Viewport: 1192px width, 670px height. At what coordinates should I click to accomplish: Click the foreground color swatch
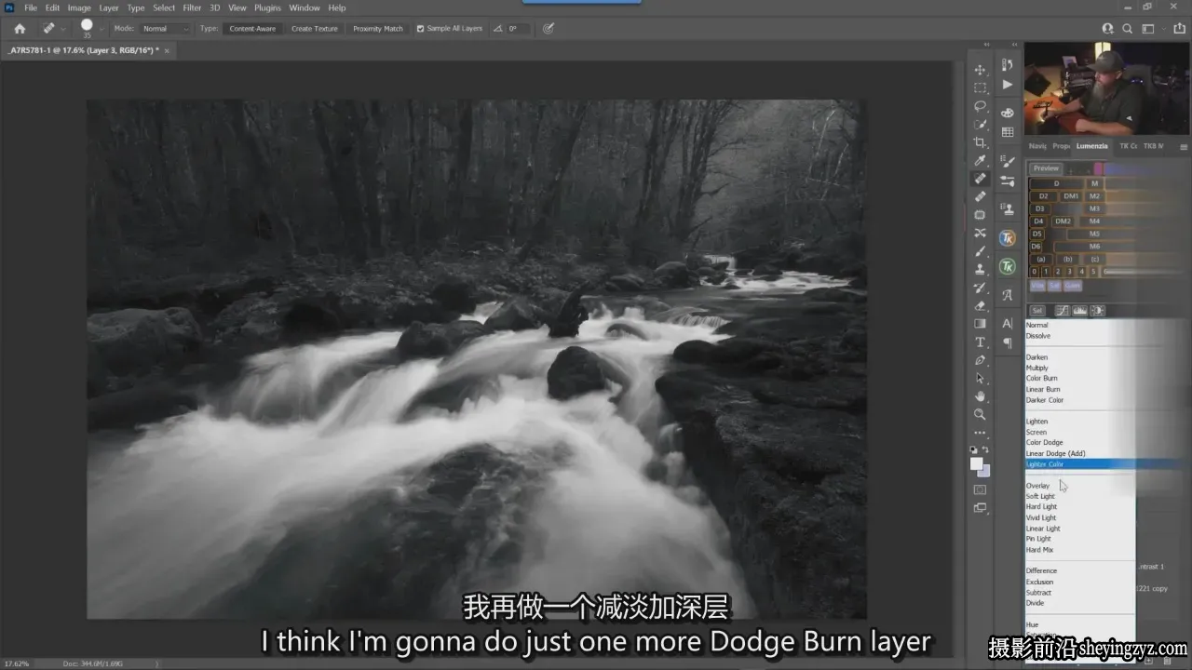pyautogui.click(x=976, y=463)
